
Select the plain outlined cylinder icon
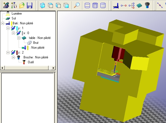(87, 5)
